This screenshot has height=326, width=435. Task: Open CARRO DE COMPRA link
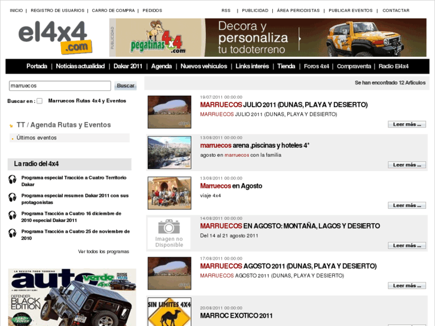coord(113,11)
